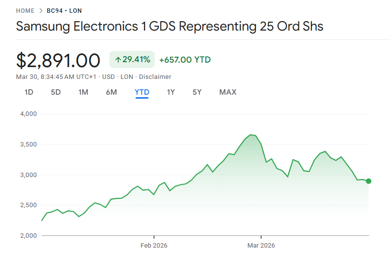Click the 29.41% change badge

[132, 60]
